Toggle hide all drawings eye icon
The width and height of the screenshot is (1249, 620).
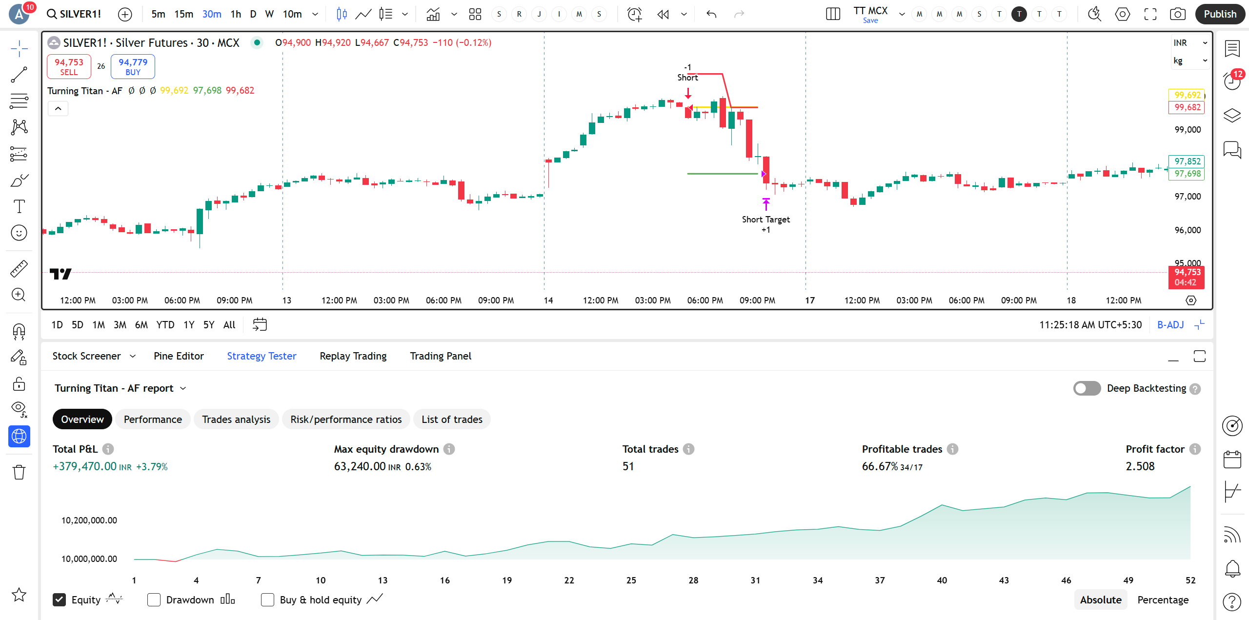coord(19,410)
